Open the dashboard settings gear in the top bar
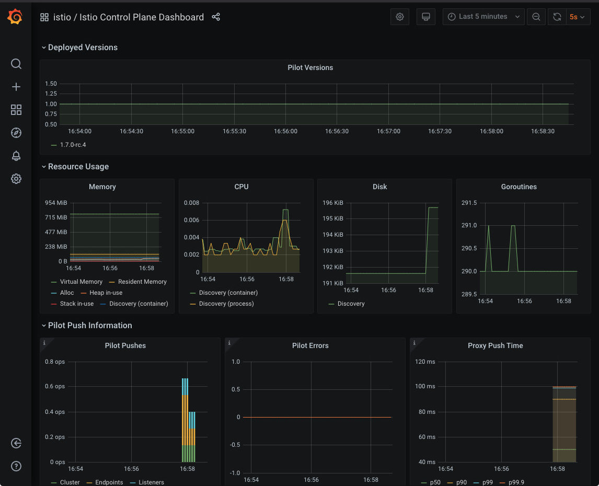The width and height of the screenshot is (599, 486). [400, 17]
